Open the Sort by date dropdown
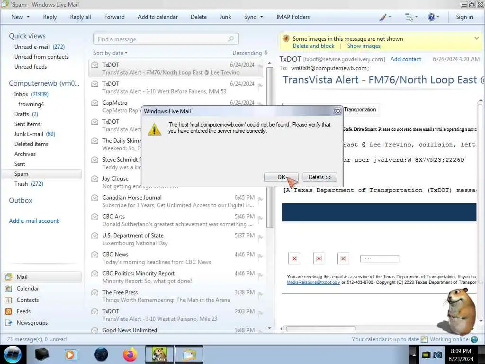Screen dimensions: 485x364 pyautogui.click(x=110, y=53)
